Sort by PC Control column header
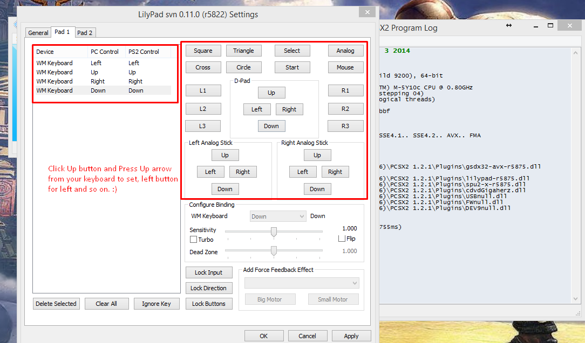 [x=106, y=52]
